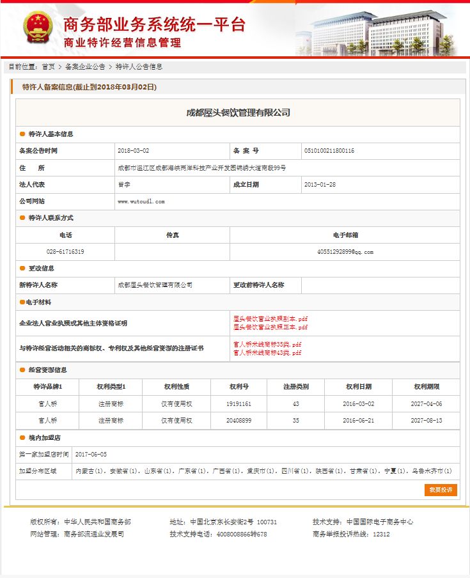Open 官人桥米线商标43类.pdf file
Viewport: 470px width, 578px height.
click(x=267, y=353)
